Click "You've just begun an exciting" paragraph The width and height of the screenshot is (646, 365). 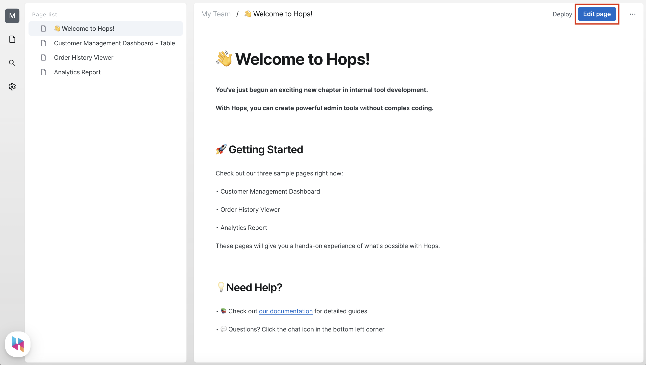point(321,90)
